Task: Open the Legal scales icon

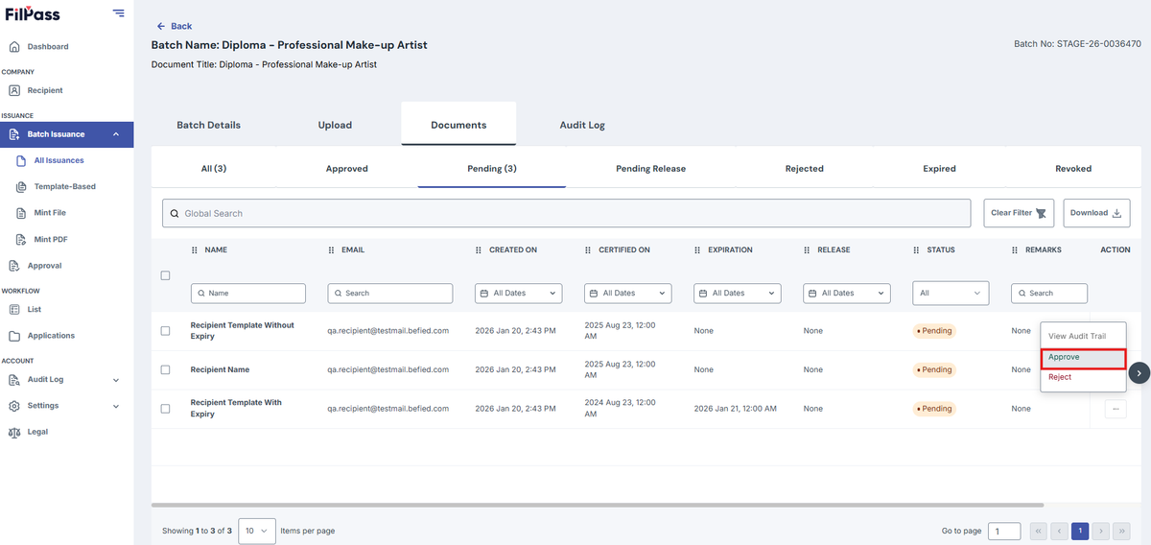Action: click(x=14, y=432)
